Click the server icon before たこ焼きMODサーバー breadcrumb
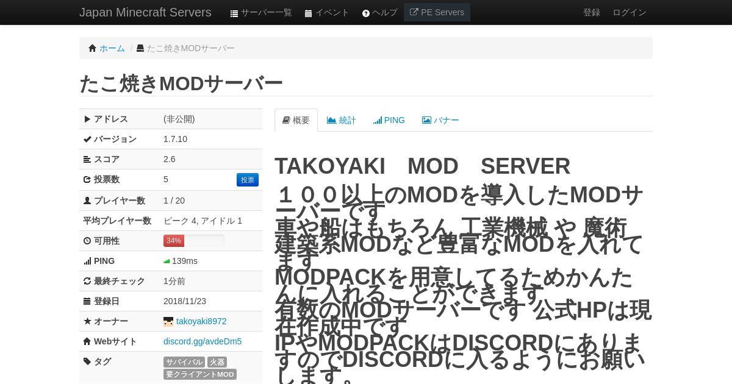 pyautogui.click(x=140, y=48)
